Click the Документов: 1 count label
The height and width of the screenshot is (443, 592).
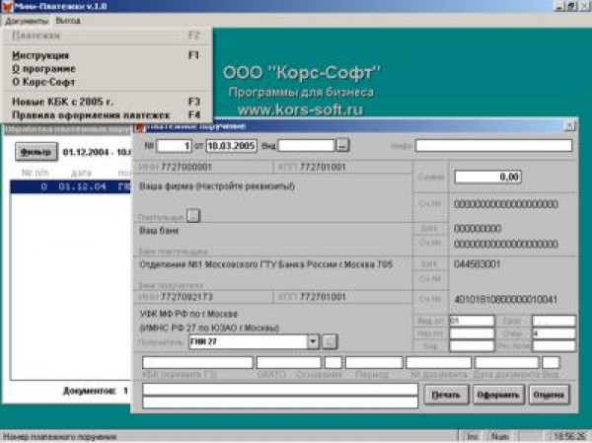[x=96, y=391]
